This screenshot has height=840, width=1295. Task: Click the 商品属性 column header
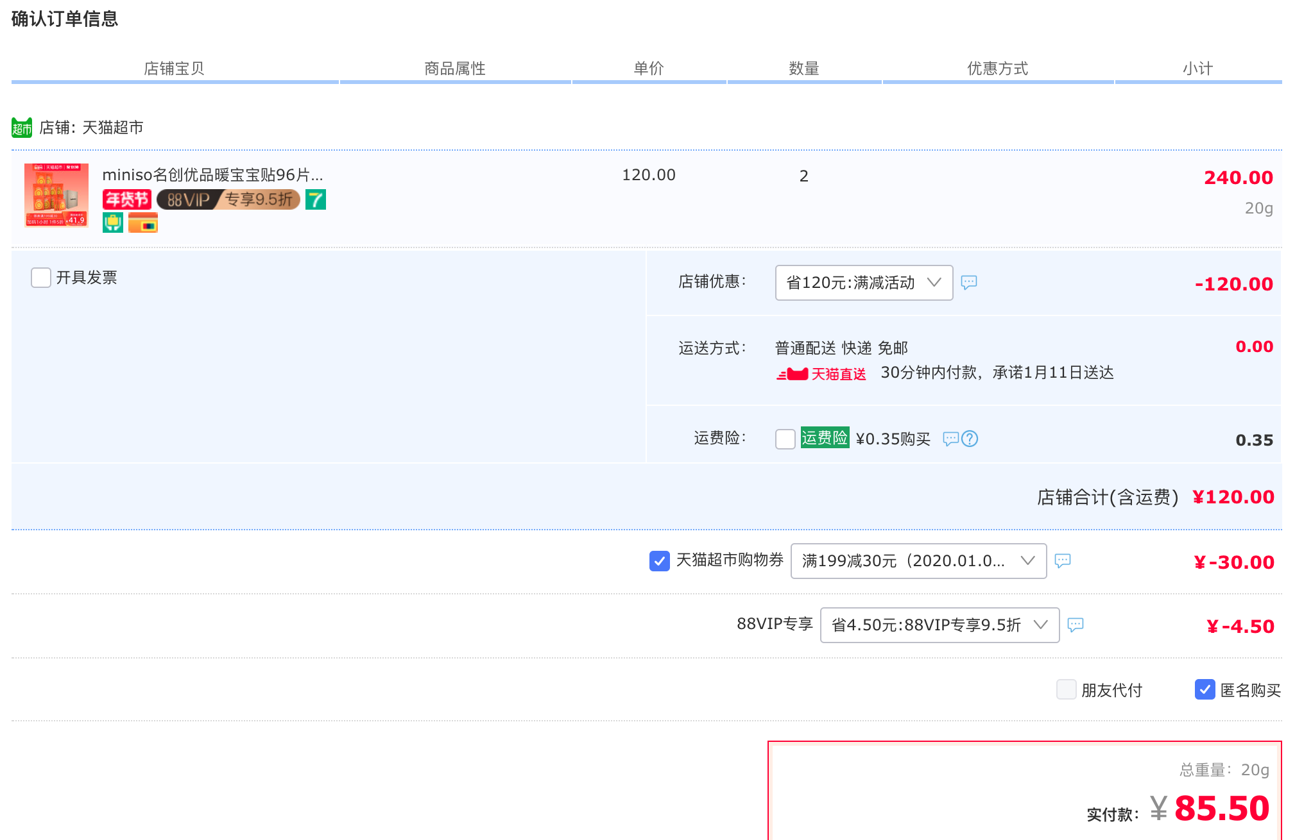point(455,69)
